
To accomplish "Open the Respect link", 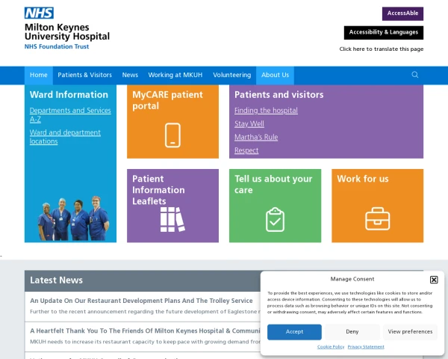I will (x=246, y=150).
